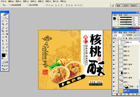Select the Healing Brush tool
Image resolution: width=140 pixels, height=97 pixels.
(x=3, y=28)
